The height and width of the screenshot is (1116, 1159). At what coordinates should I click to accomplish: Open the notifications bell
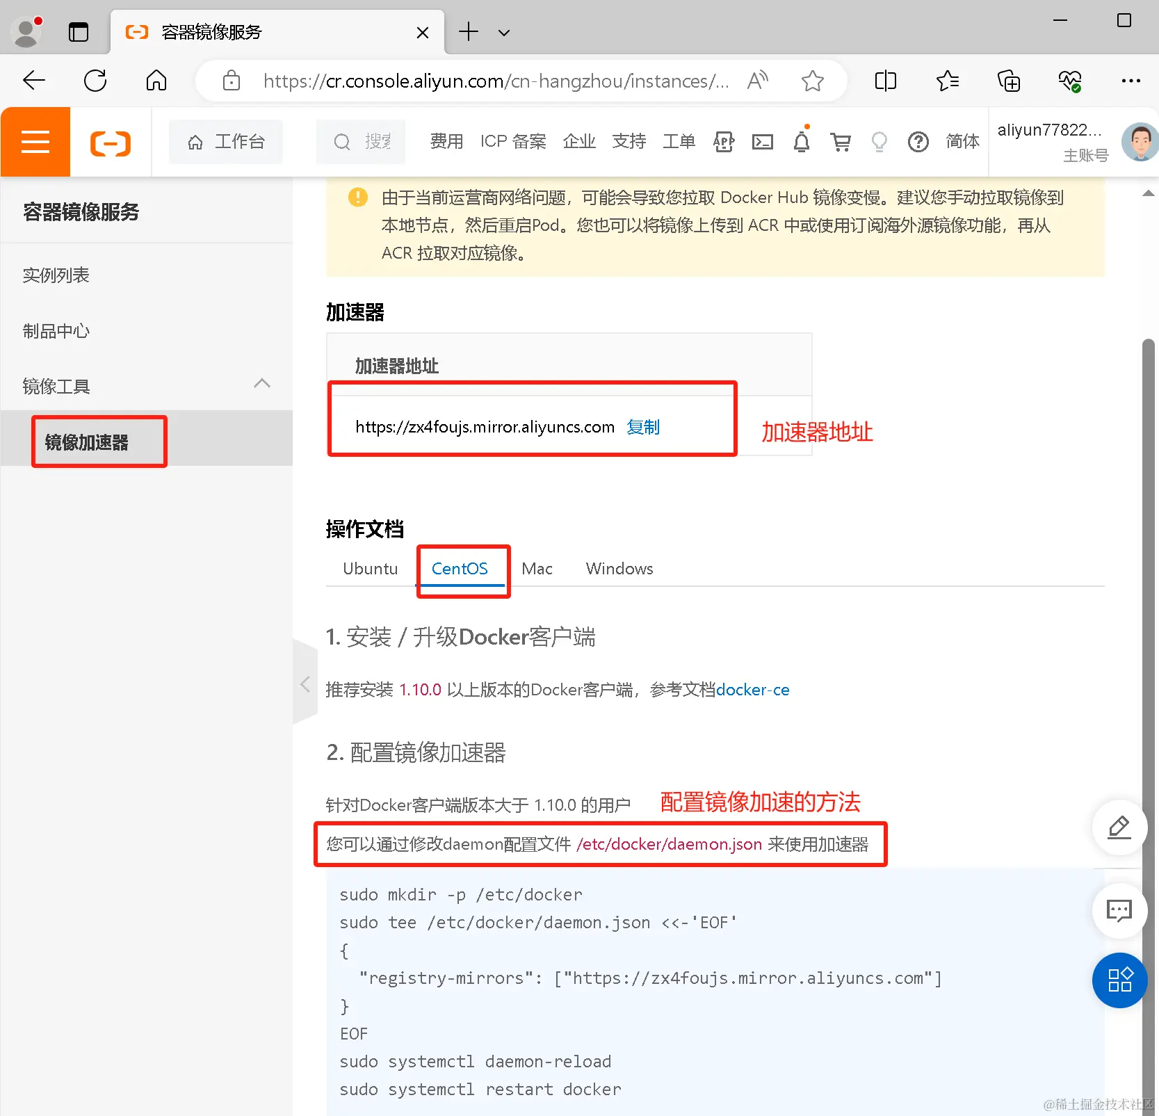pos(802,141)
